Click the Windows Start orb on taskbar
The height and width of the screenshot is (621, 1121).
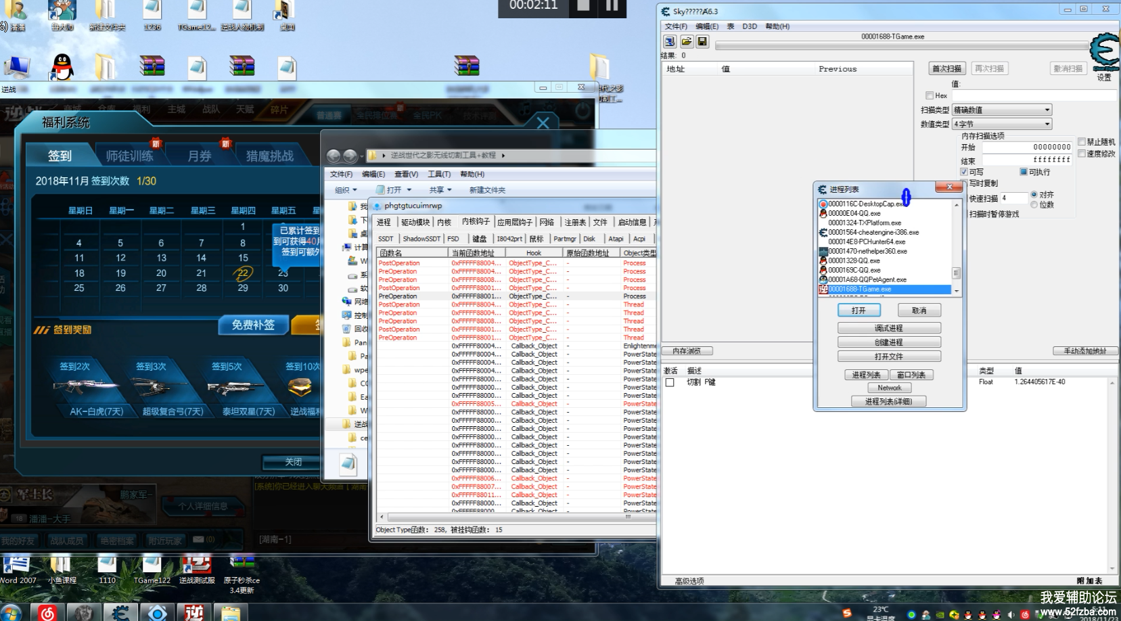click(11, 612)
